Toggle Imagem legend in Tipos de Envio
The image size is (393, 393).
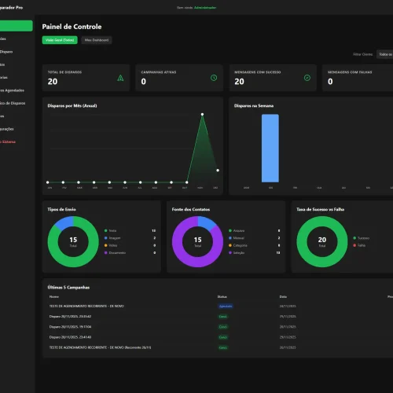click(112, 238)
